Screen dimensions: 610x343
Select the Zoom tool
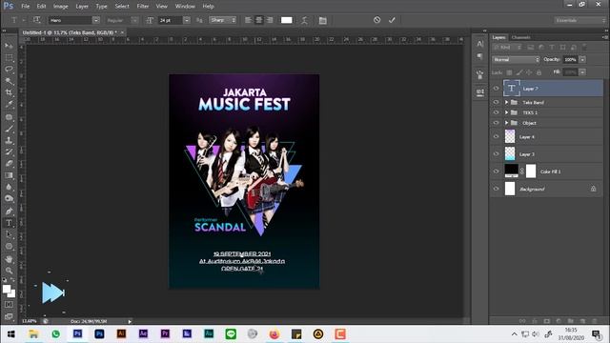coord(9,271)
